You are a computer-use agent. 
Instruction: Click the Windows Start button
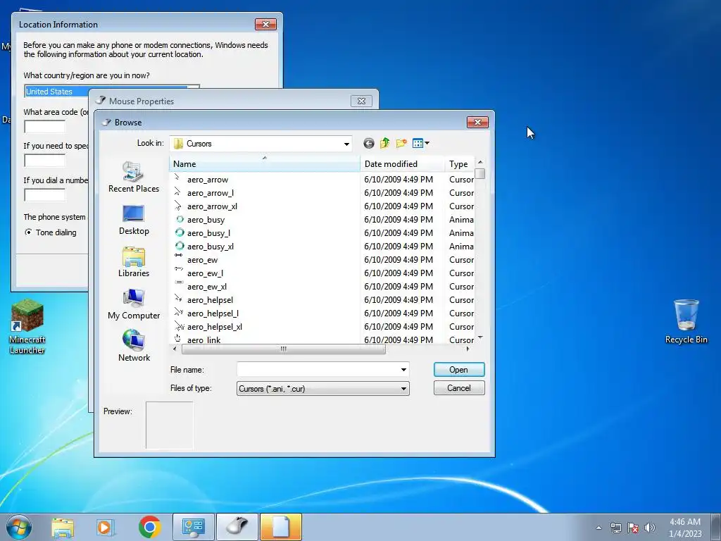pos(19,527)
